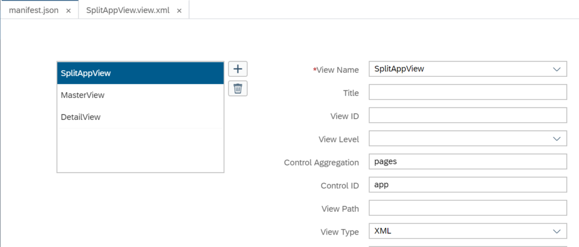Add a new view with plus icon
The image size is (579, 247).
click(x=238, y=69)
